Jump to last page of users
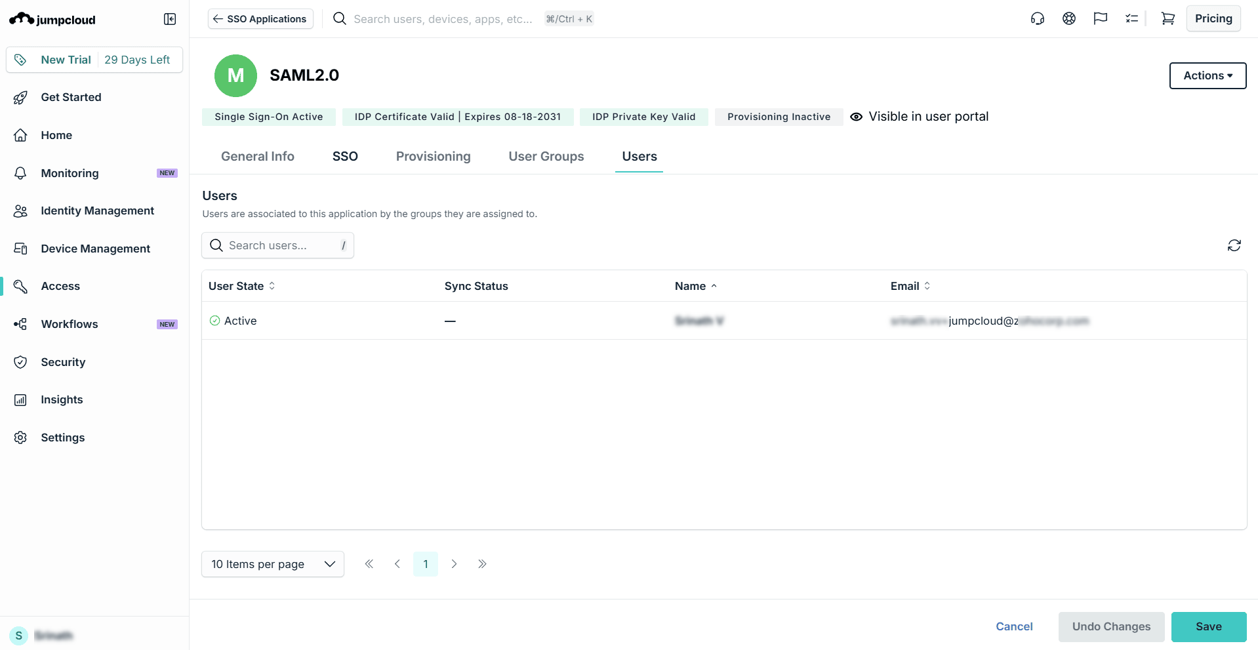The width and height of the screenshot is (1258, 650). tap(482, 564)
